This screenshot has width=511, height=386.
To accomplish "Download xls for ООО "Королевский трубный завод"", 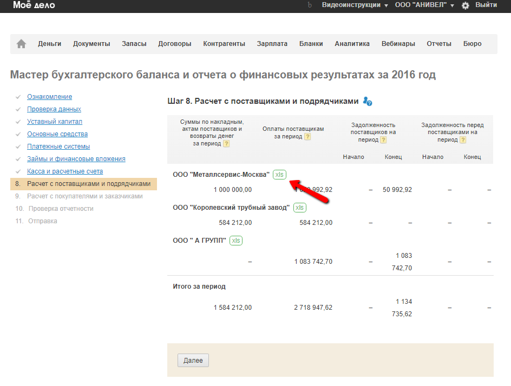I will tap(299, 207).
